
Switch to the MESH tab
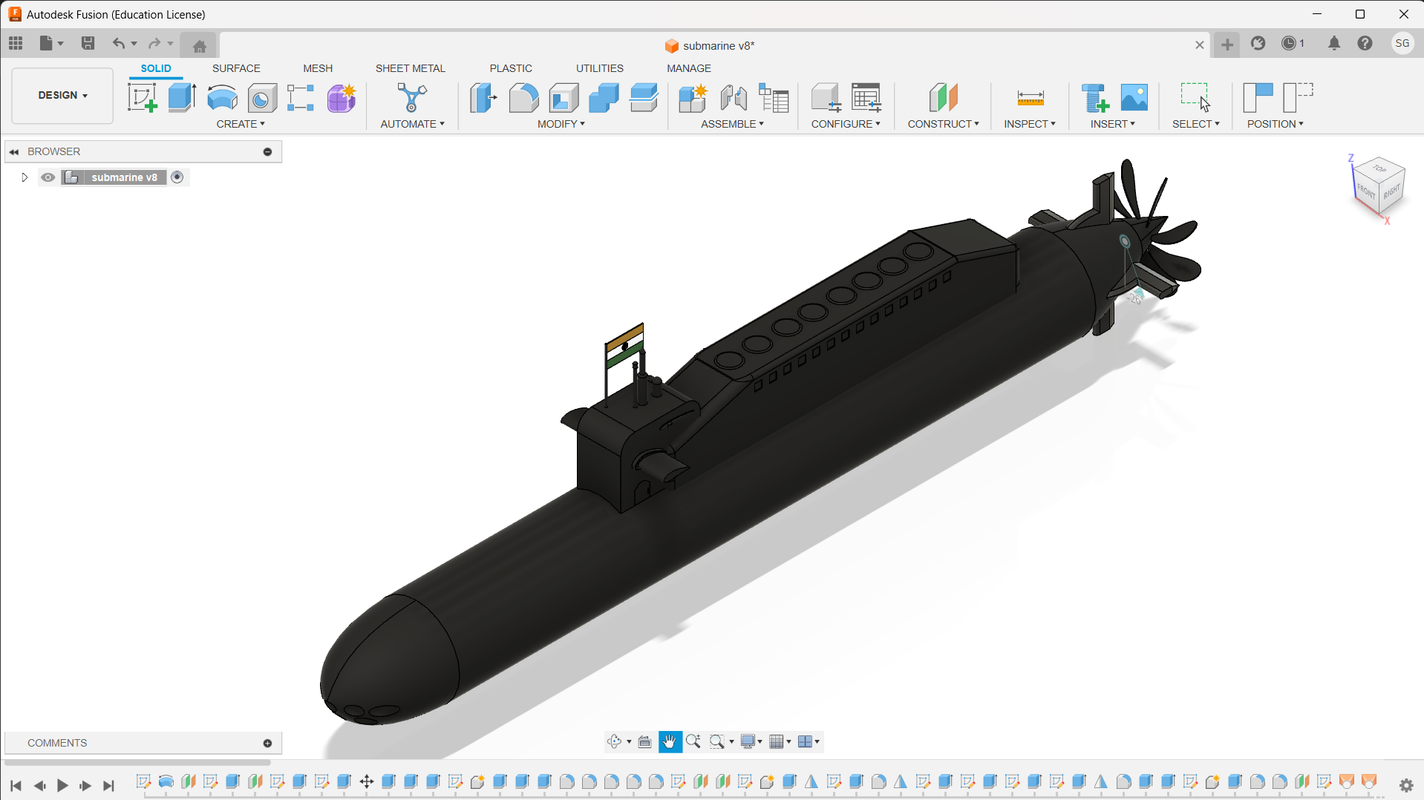pos(318,68)
